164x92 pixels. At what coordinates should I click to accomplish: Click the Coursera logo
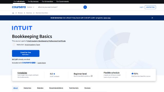click(19, 7)
